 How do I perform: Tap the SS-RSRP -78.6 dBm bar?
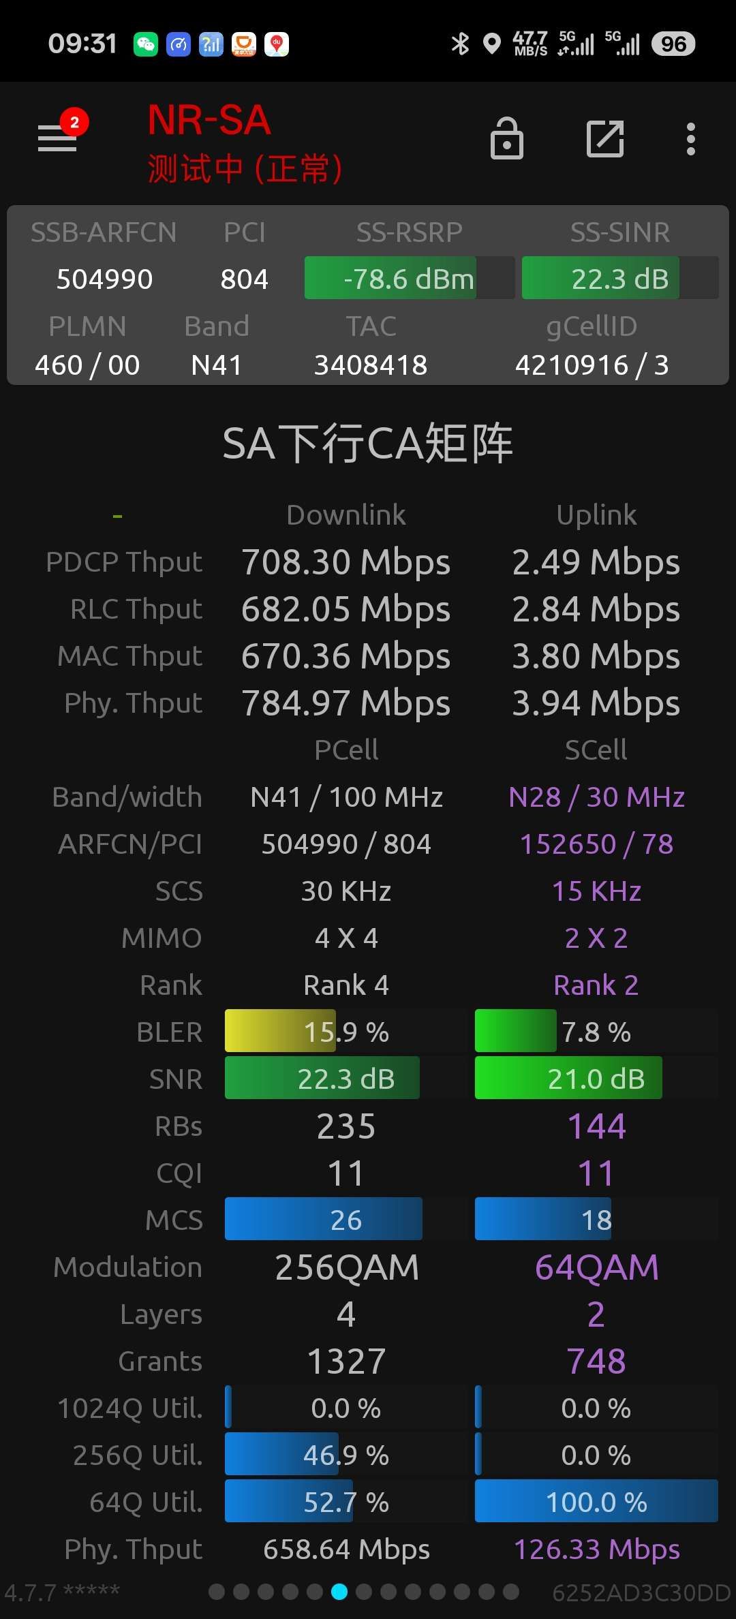(409, 278)
